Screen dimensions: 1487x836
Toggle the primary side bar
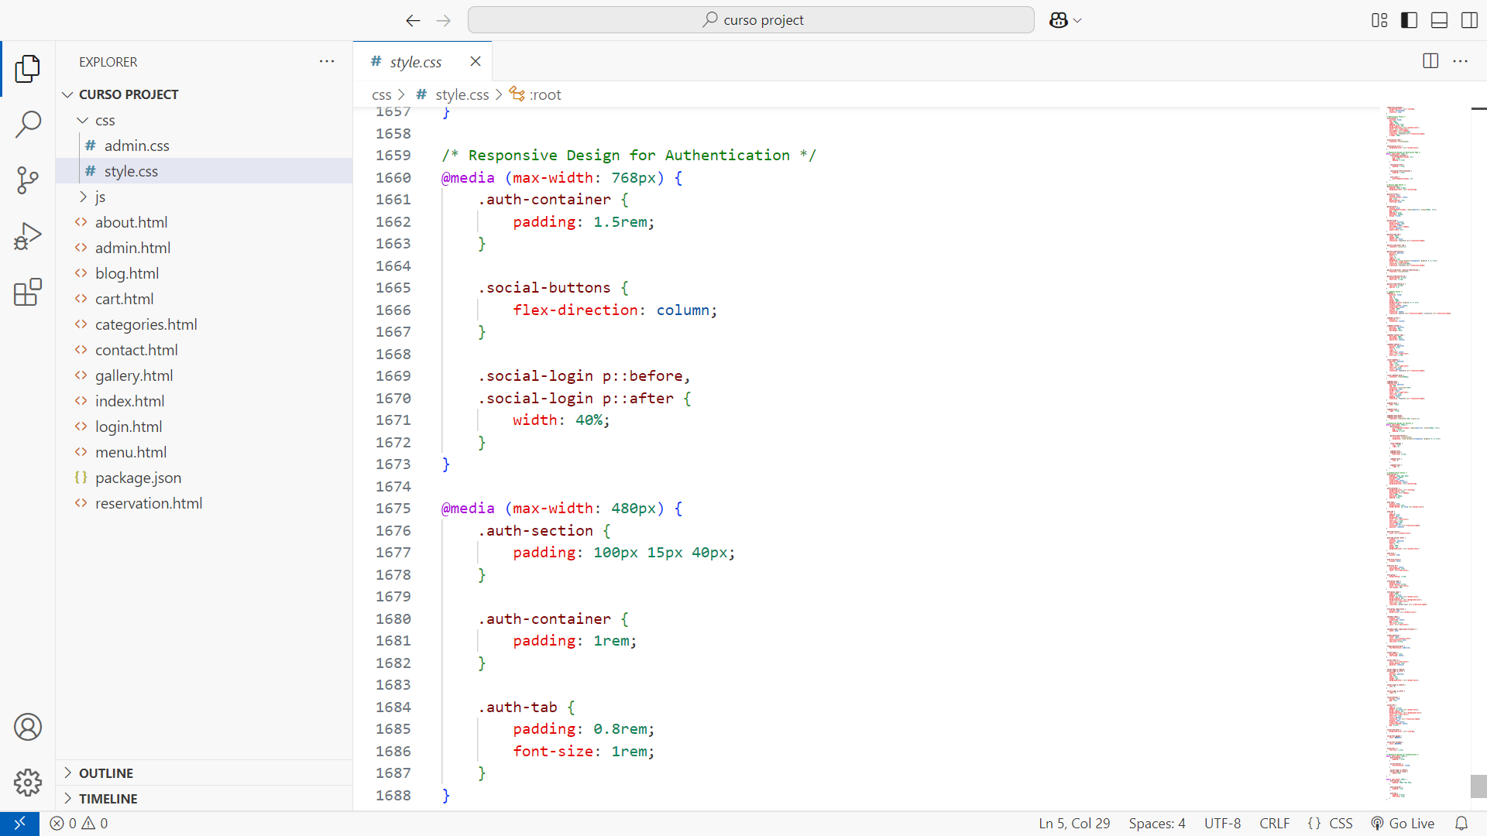pos(1410,20)
